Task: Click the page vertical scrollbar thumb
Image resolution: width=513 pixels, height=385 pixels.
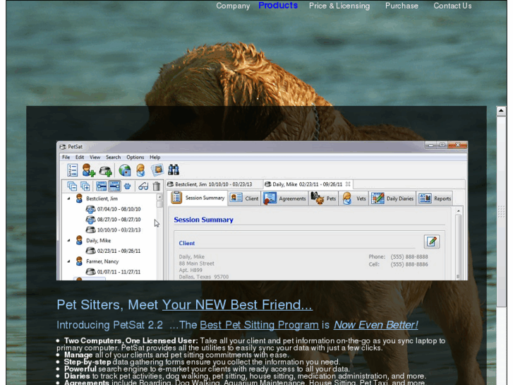Action: pyautogui.click(x=501, y=211)
